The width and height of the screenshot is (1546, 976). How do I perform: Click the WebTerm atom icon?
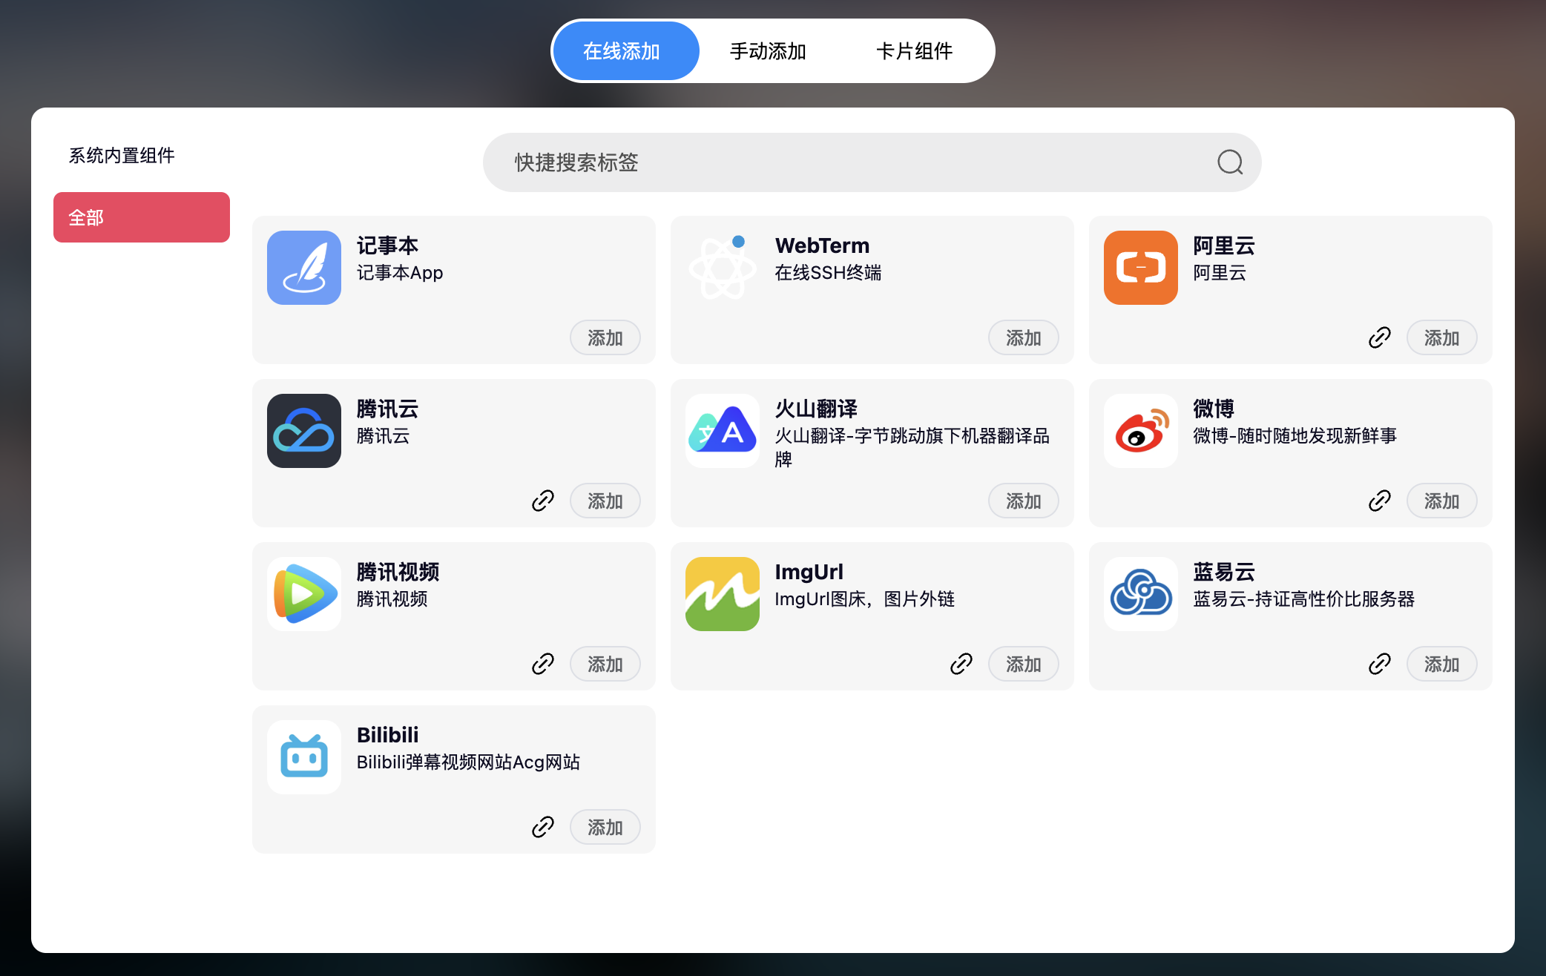click(x=723, y=268)
